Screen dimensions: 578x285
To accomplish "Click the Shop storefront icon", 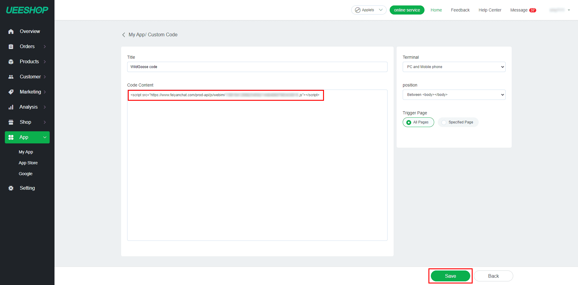I will 11,122.
